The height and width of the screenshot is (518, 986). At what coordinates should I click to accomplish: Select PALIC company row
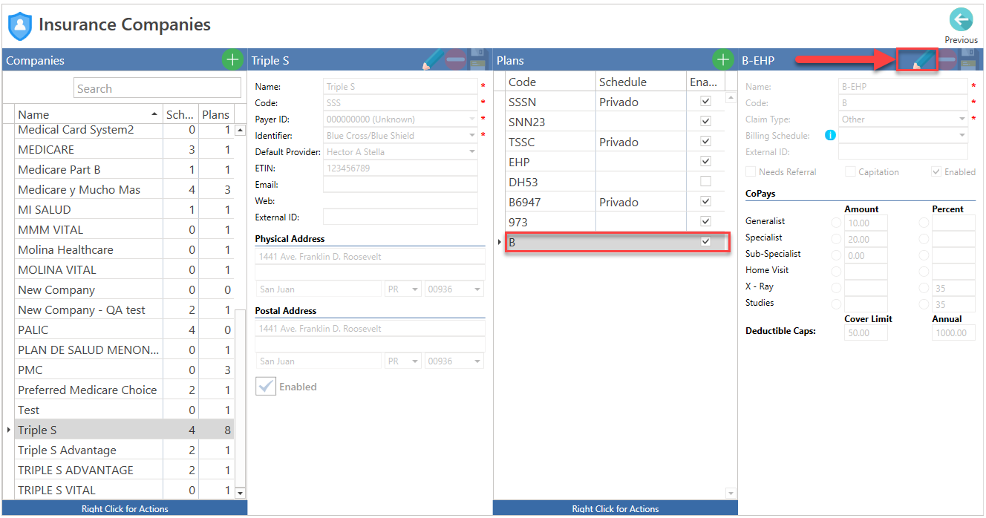[125, 330]
